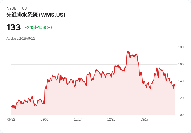The width and height of the screenshot is (191, 133).
Task: Click the highest peak of the price line
Action: pyautogui.click(x=127, y=52)
